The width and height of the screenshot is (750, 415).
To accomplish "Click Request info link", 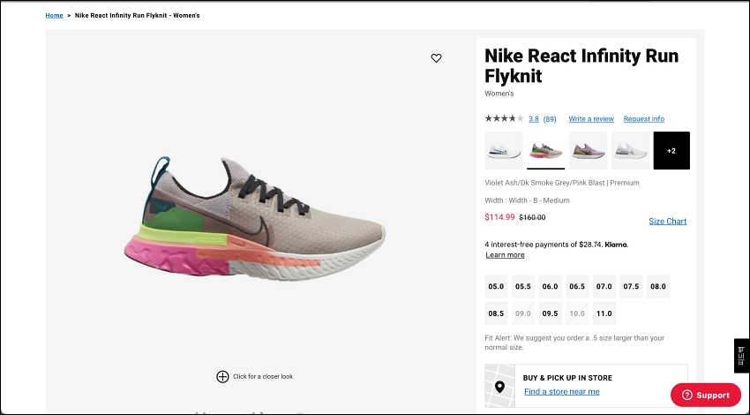I will click(644, 118).
